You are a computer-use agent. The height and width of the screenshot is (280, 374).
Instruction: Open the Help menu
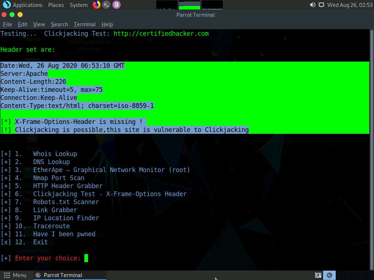107,24
